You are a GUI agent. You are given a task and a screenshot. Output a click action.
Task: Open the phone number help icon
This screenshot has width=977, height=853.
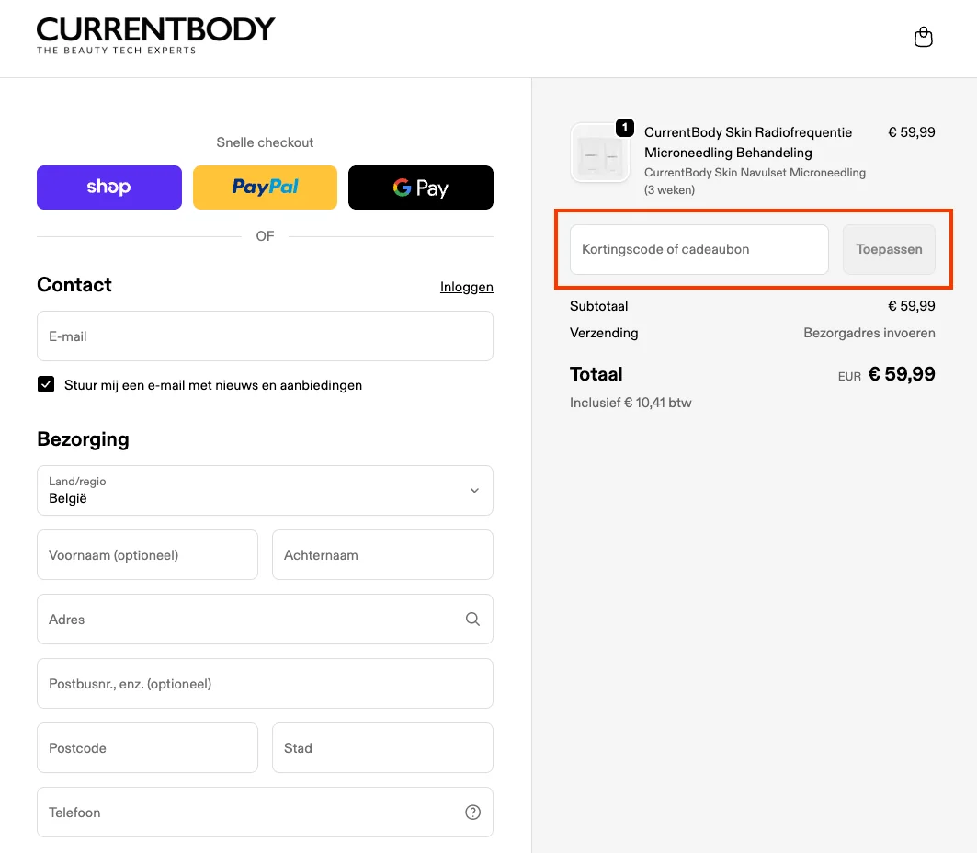coord(472,812)
